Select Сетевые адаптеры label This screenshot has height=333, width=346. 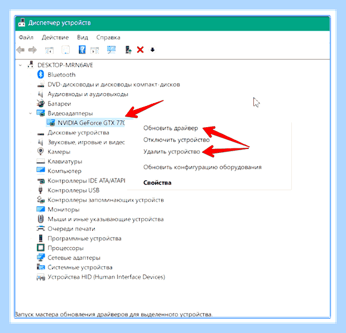point(74,258)
